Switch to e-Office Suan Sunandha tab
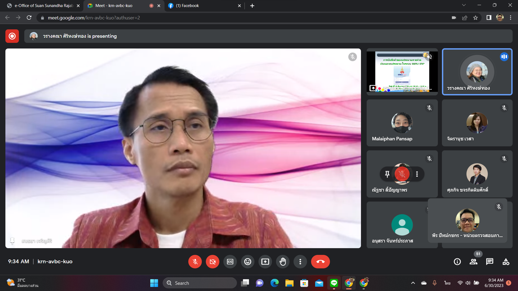This screenshot has height=291, width=518. [43, 6]
